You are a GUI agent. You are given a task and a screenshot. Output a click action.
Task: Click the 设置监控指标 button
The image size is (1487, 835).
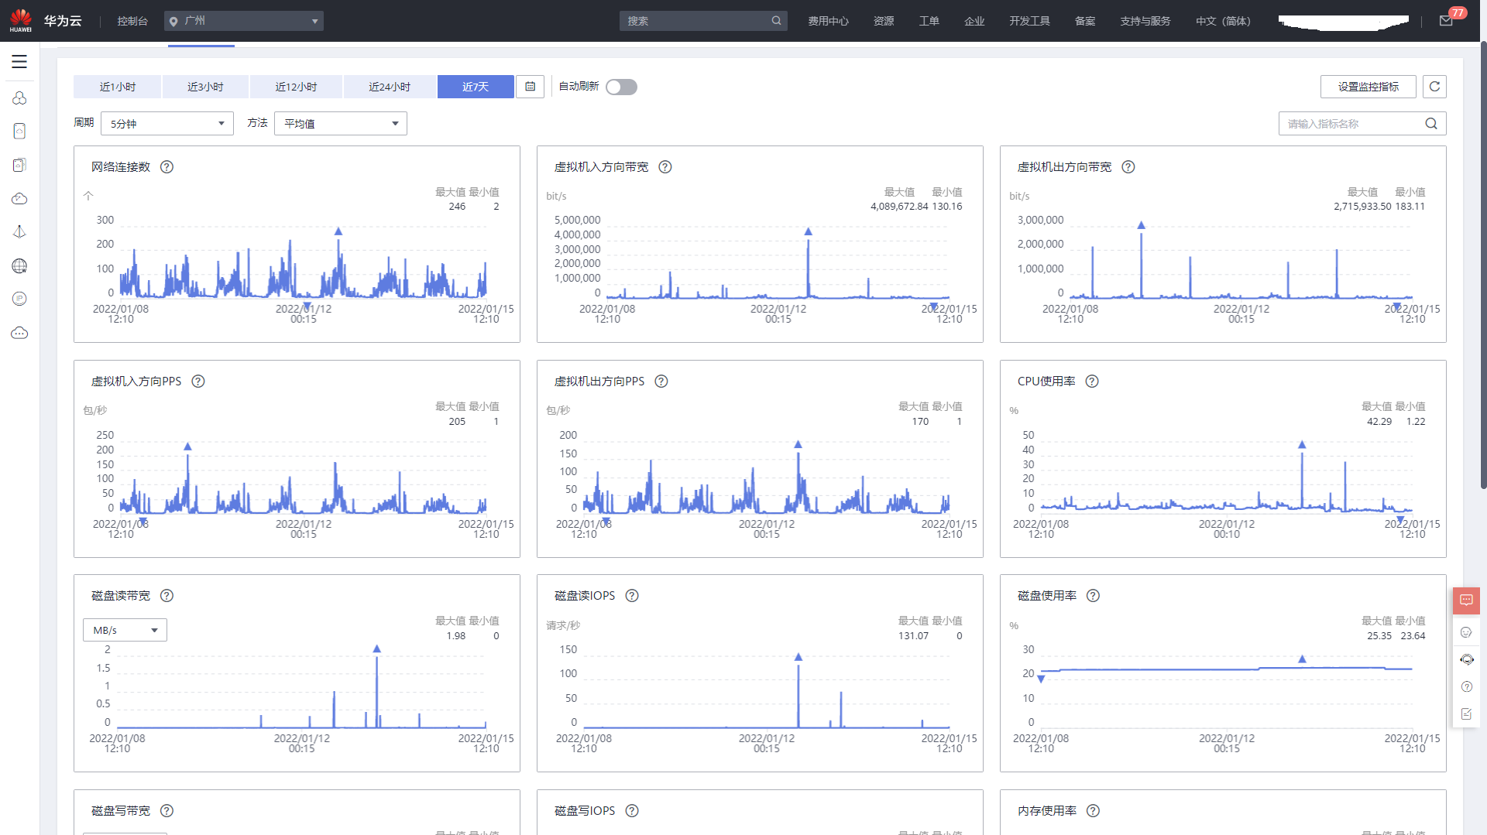1368,87
